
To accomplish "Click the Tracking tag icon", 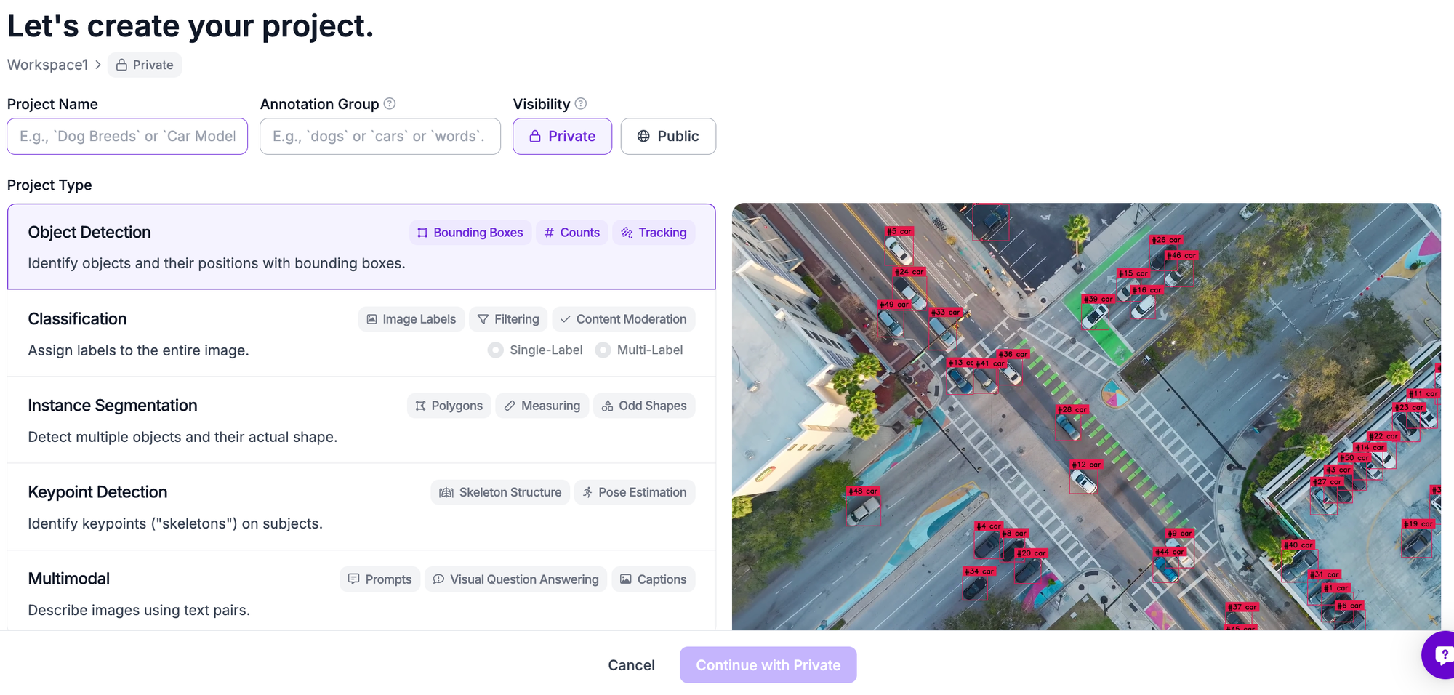I will click(627, 233).
